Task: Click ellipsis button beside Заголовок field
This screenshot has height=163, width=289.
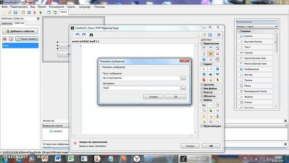Action: [183, 88]
